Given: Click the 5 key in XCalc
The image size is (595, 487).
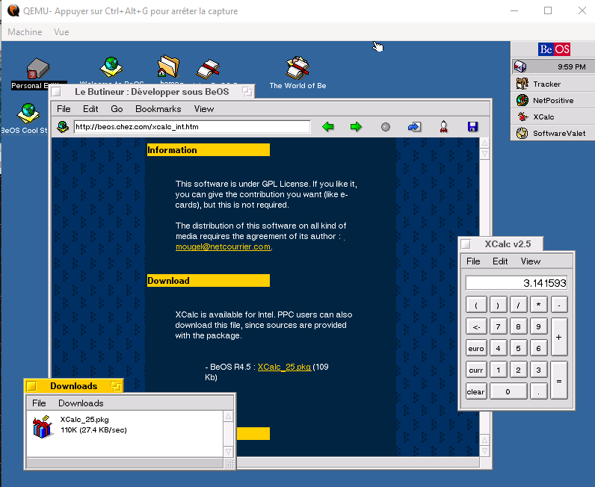Looking at the screenshot, I should (x=518, y=348).
